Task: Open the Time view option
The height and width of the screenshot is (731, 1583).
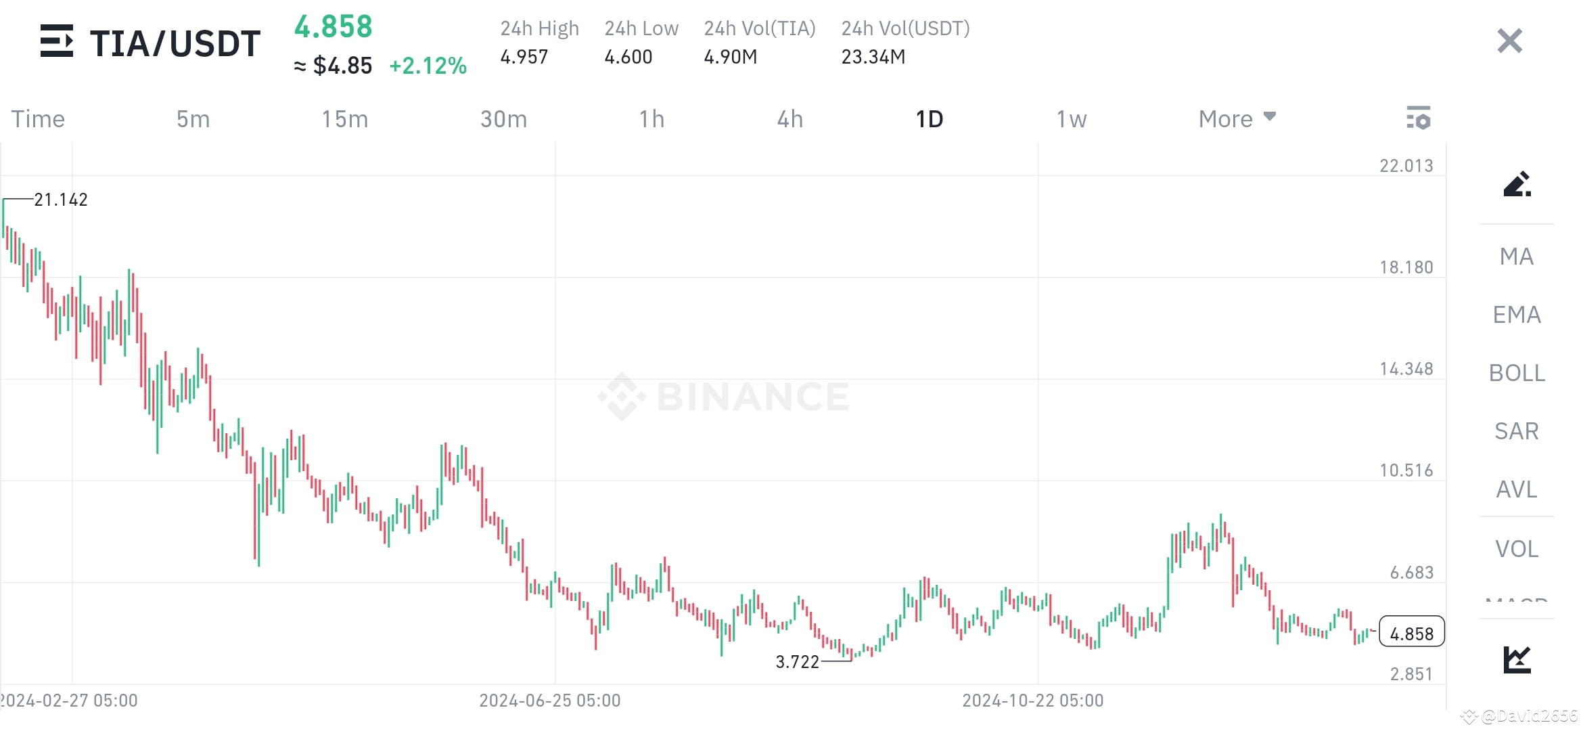Action: coord(37,118)
